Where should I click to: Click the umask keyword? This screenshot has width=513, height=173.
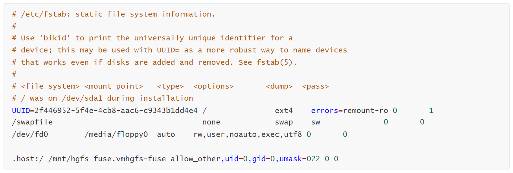(x=291, y=159)
